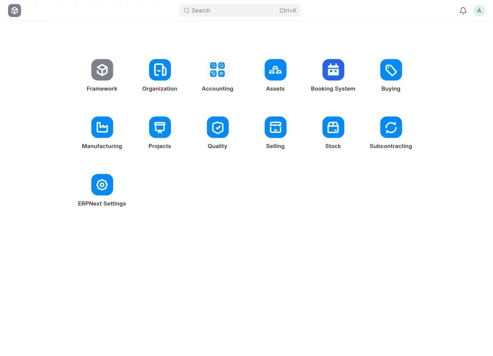Open the user avatar menu A
493x356 pixels.
(x=479, y=11)
